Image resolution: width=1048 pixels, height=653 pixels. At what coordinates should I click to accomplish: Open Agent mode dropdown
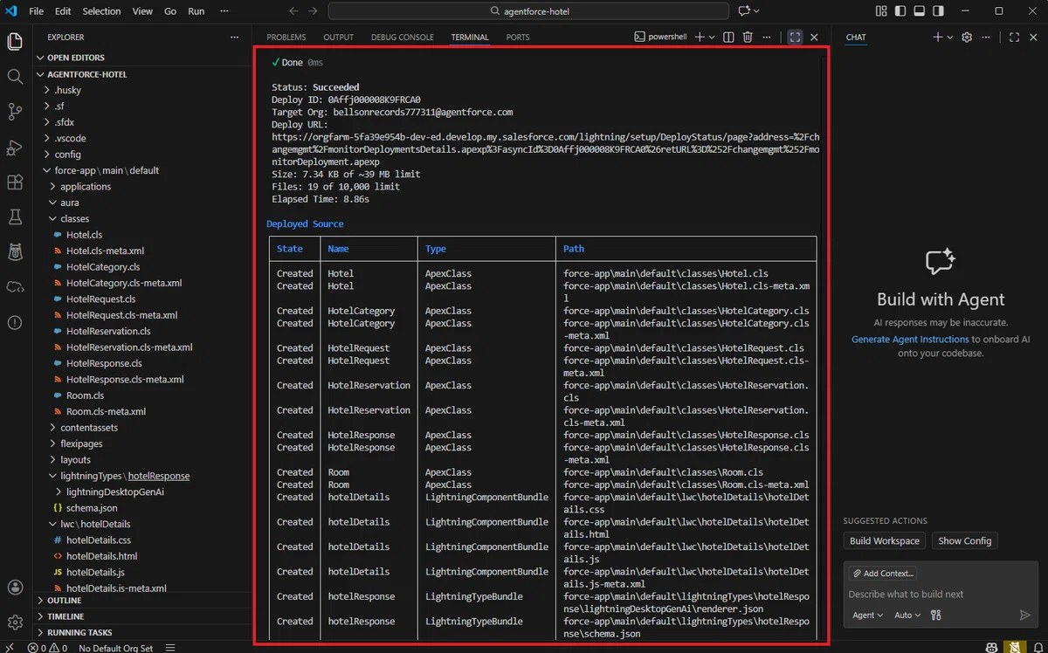click(867, 615)
